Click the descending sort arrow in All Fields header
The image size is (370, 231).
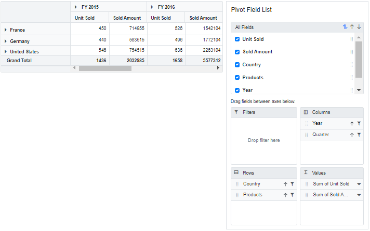coord(359,27)
